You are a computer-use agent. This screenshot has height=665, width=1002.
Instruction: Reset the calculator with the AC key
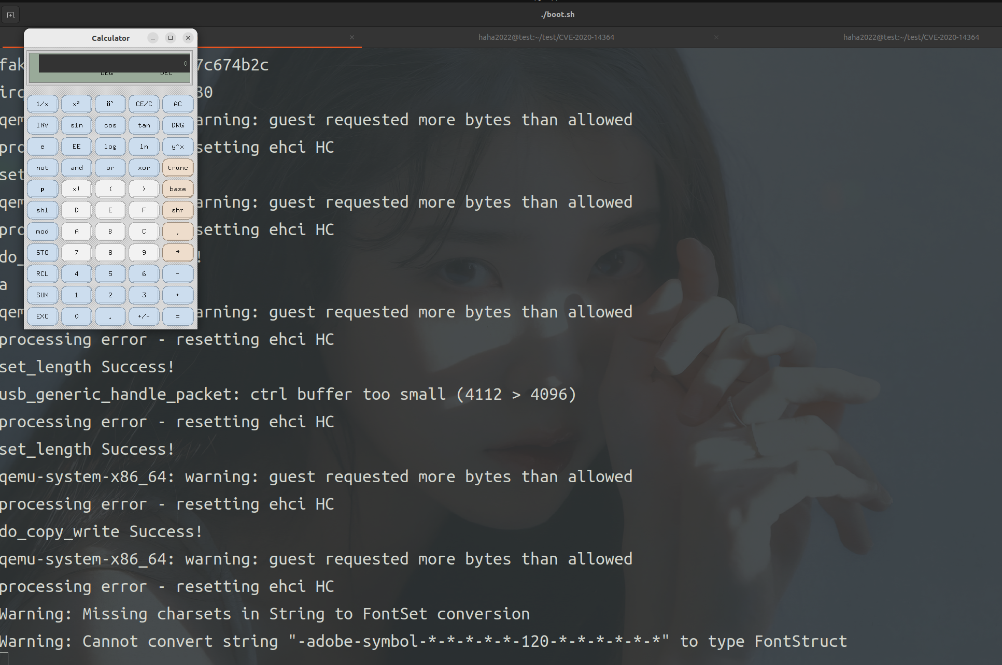[x=178, y=104]
